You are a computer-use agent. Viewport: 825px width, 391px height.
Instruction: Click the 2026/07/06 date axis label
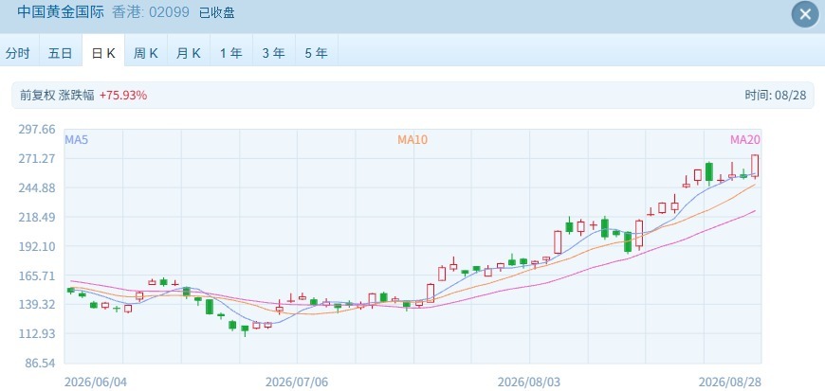point(296,382)
